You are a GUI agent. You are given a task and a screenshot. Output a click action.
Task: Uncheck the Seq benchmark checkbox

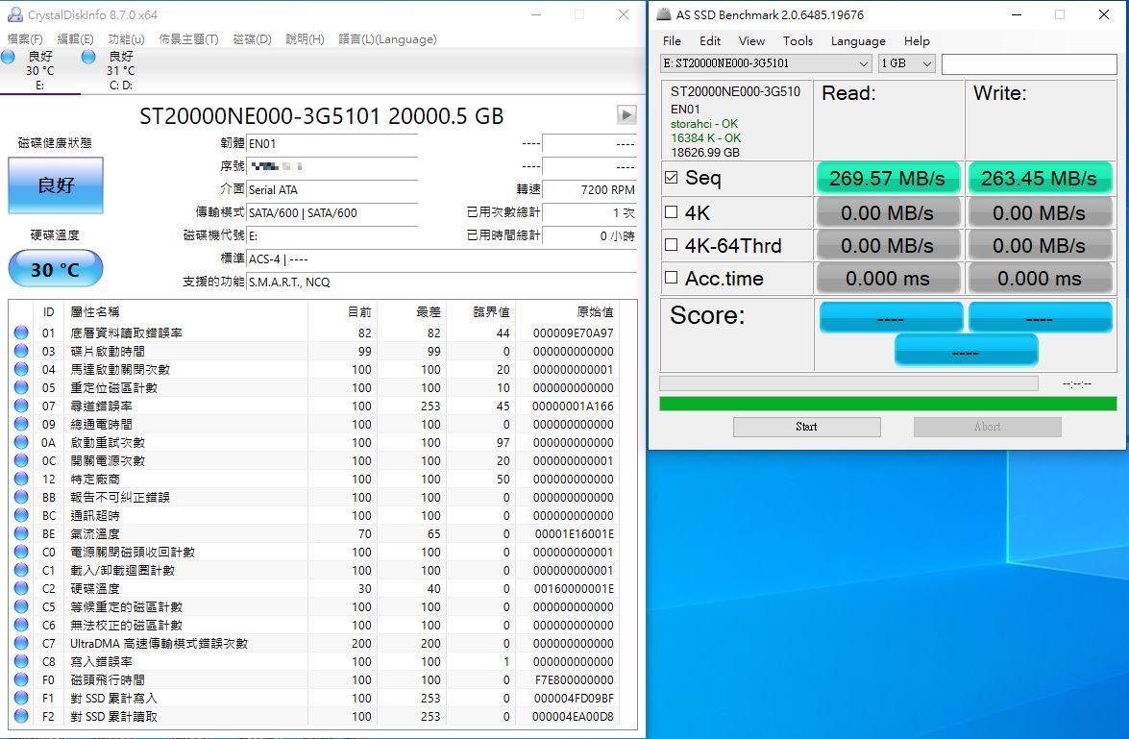(671, 177)
